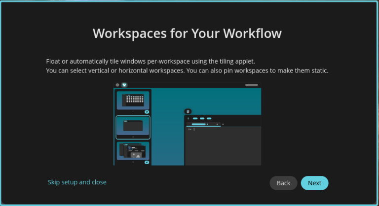Click the menu icon in the illustrated editor window
Viewport: 379px width, 206px height.
188,119
